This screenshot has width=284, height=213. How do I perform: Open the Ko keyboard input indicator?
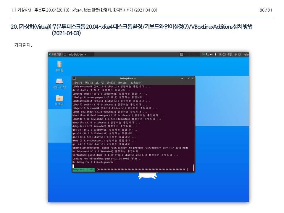tap(203, 54)
